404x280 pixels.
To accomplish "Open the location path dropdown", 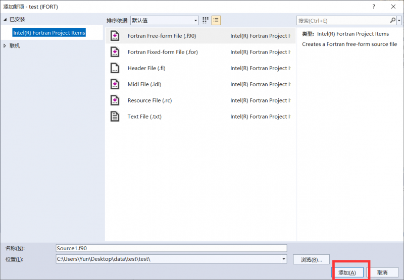I will coord(283,259).
